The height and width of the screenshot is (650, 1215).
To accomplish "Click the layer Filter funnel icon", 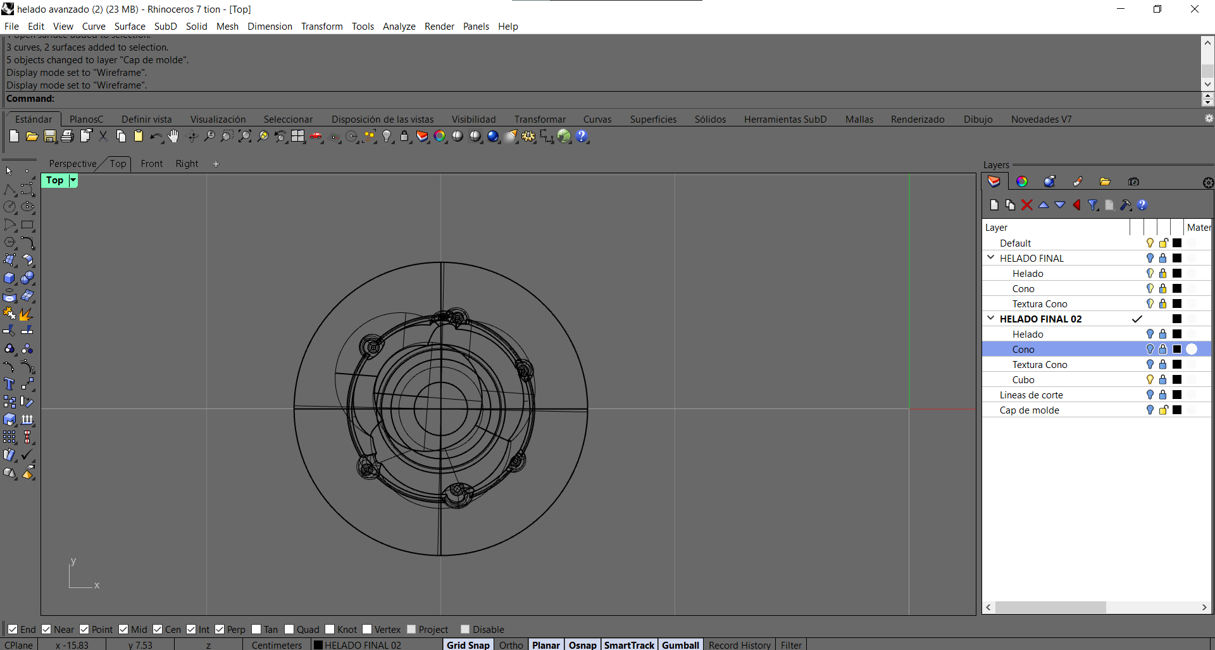I will (x=1093, y=205).
